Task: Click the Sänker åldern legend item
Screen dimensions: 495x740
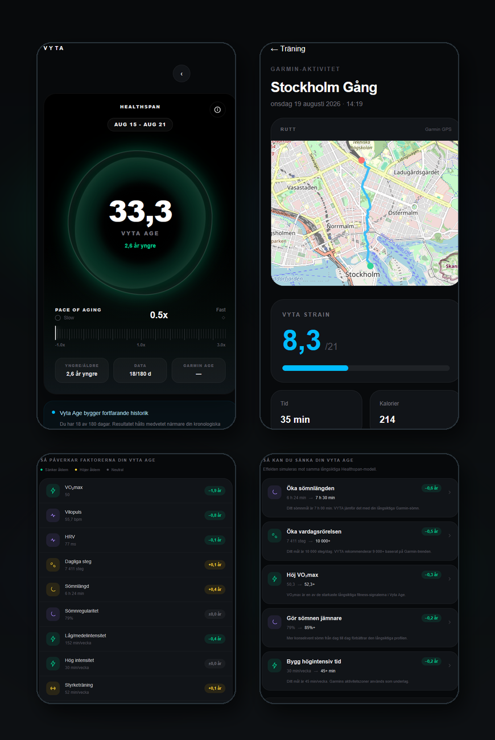Action: 55,470
